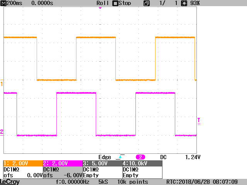
Task: Click the M timebase icon
Action: pos(3,3)
